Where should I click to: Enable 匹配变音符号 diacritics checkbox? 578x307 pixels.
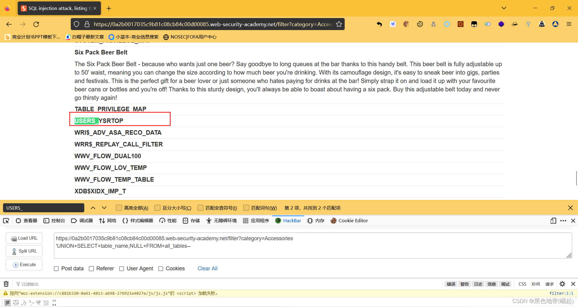[x=200, y=208]
